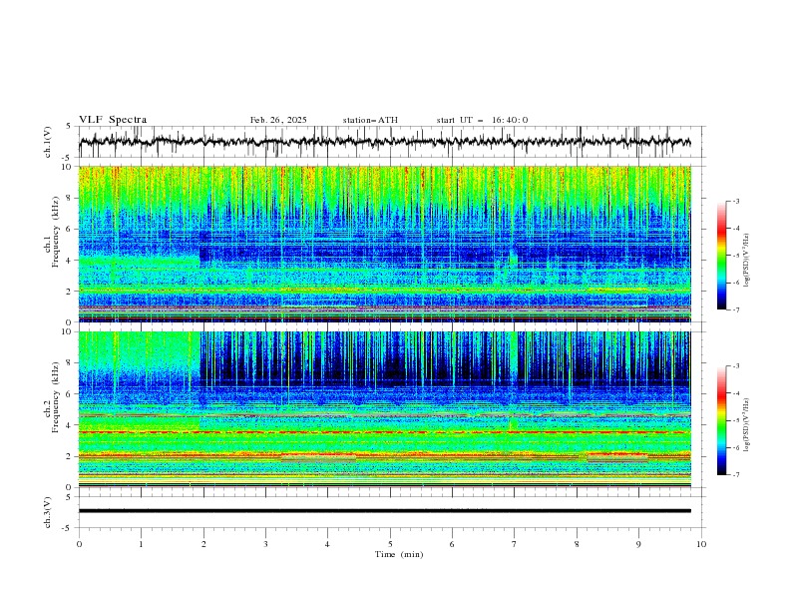
Task: Select the date text "Feb. 26, 2025"
Action: point(278,120)
